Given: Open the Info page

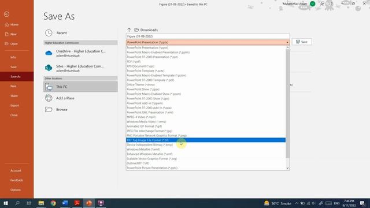Looking at the screenshot, I should pos(13,57).
